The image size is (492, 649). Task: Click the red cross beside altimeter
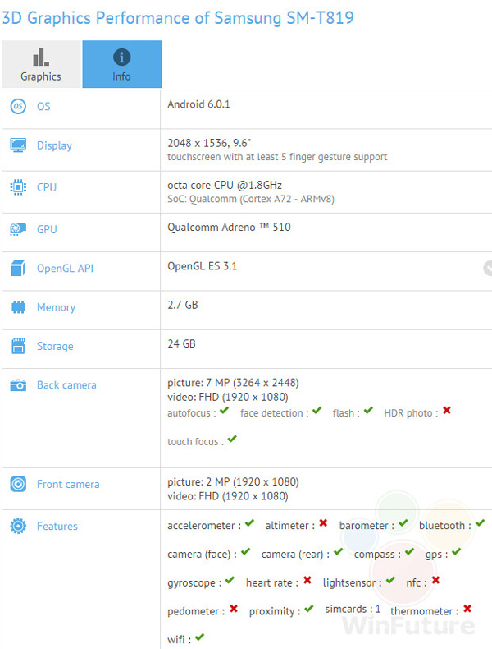323,524
